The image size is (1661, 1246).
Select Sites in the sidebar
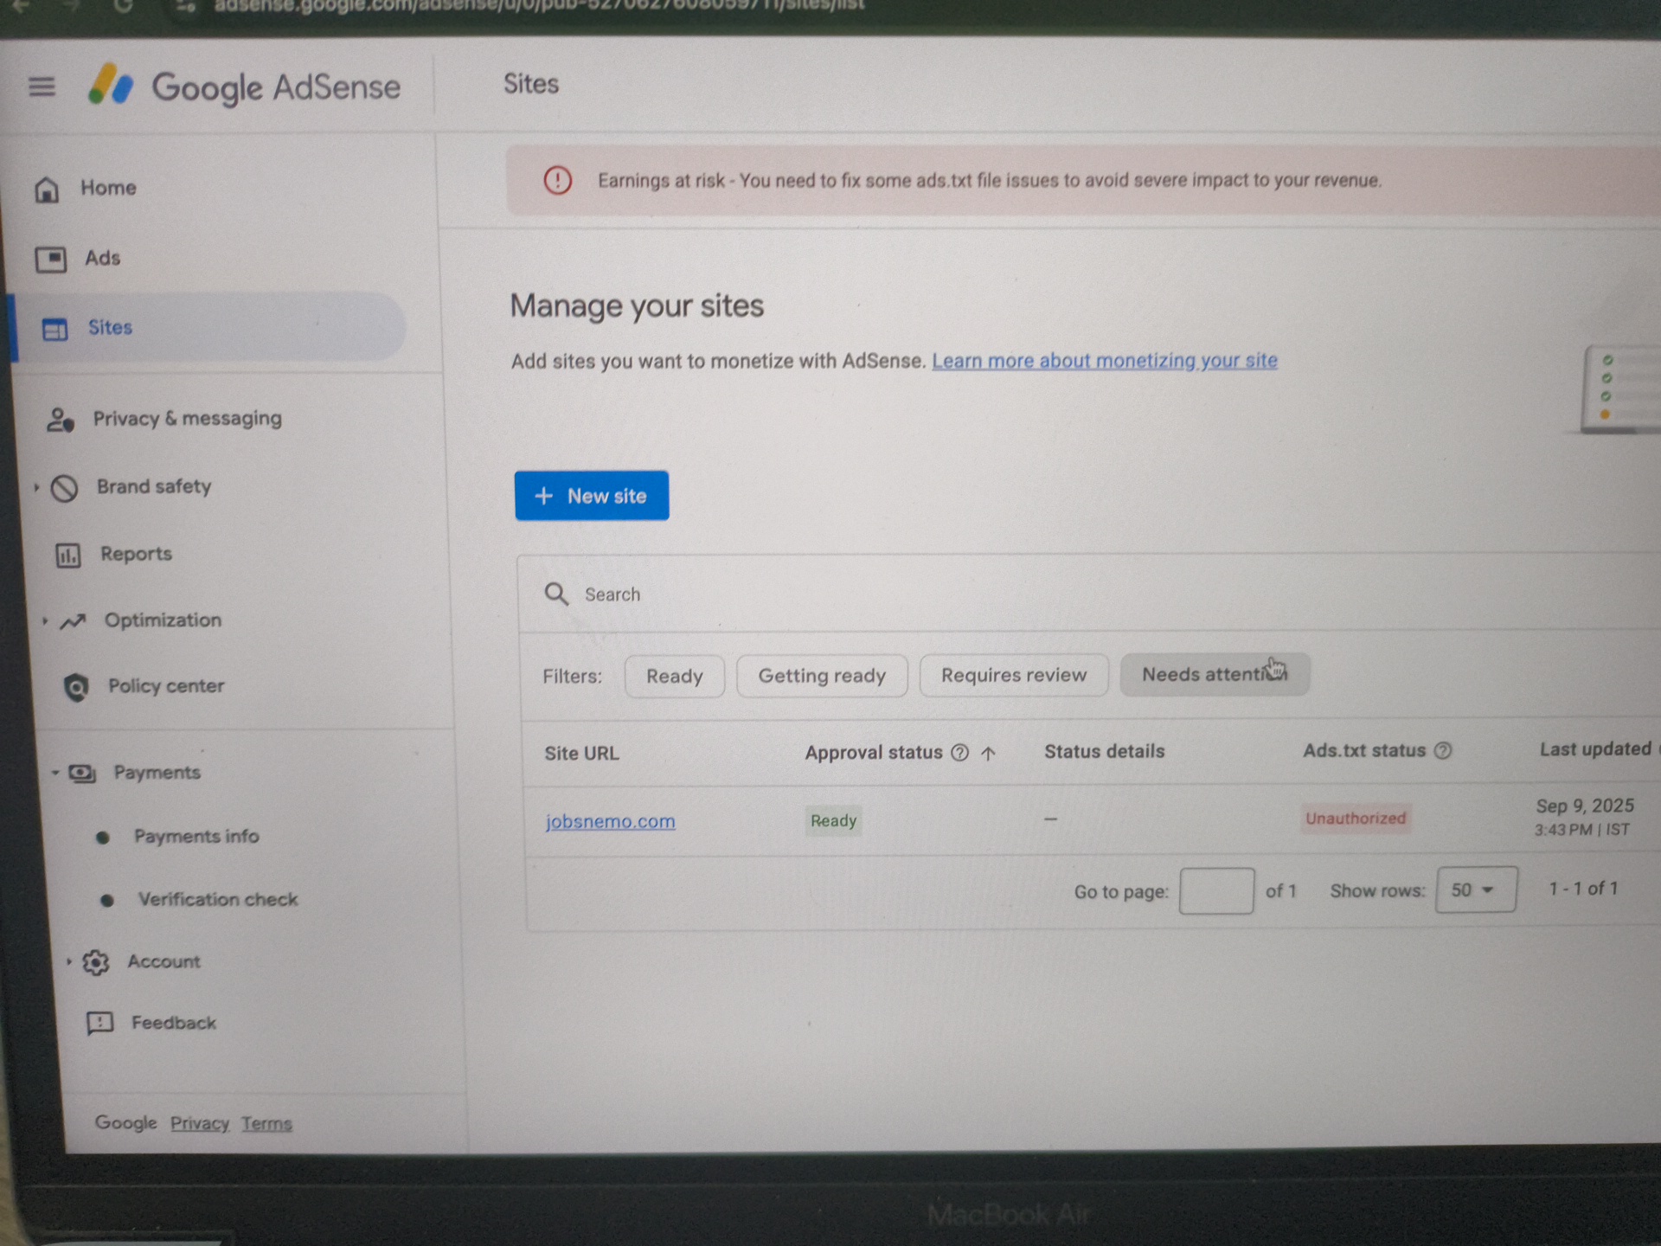[208, 327]
